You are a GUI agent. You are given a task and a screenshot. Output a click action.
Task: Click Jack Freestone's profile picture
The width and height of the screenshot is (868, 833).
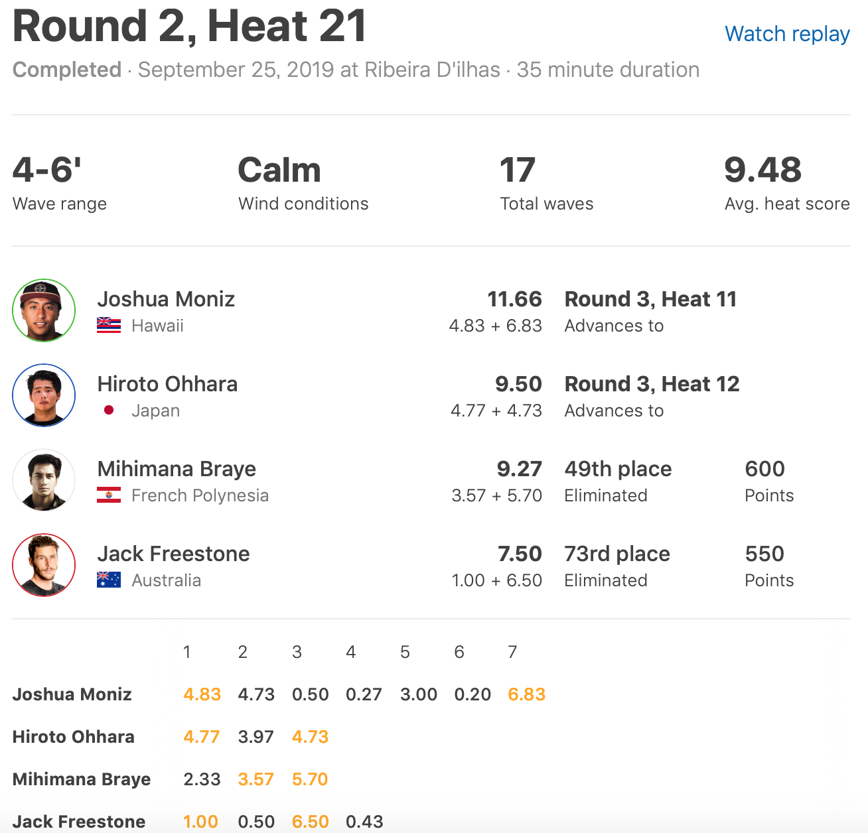tap(44, 565)
